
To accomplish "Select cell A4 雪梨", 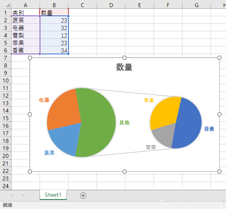I will pos(25,35).
